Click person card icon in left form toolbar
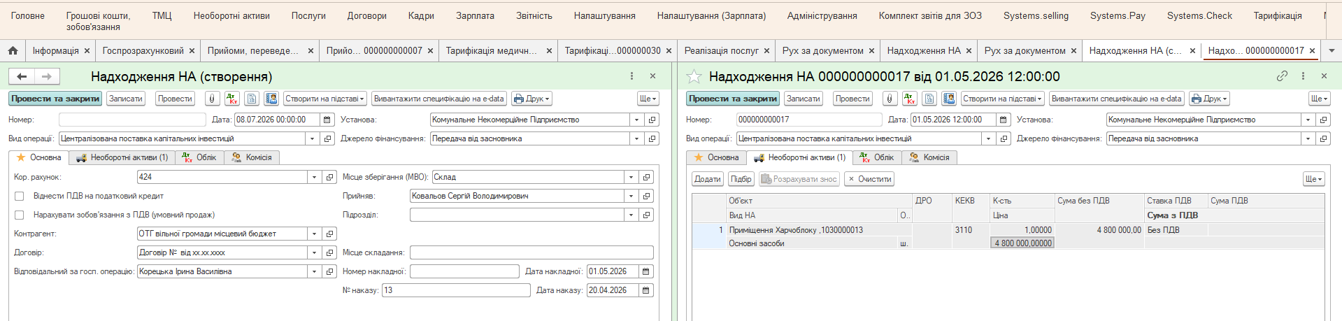This screenshot has width=1342, height=321. (271, 99)
